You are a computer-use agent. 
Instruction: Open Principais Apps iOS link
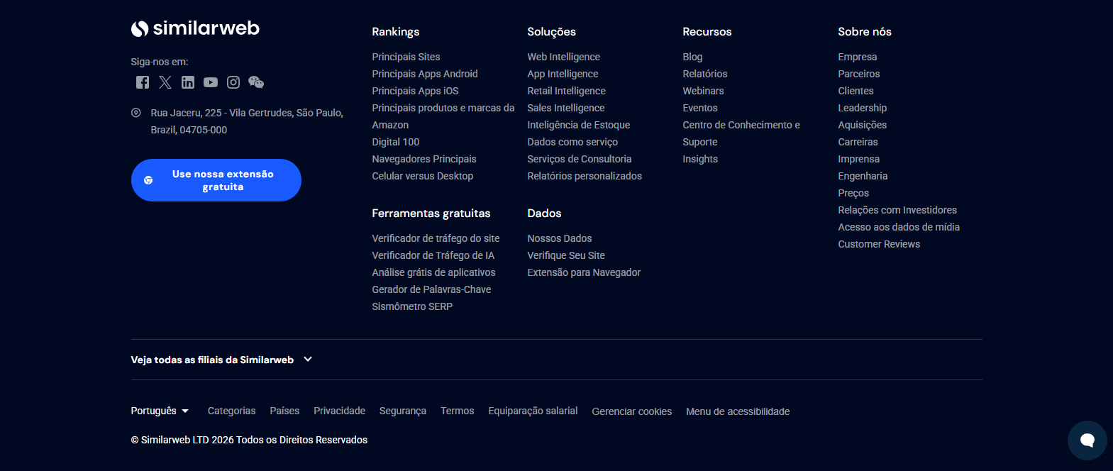415,91
